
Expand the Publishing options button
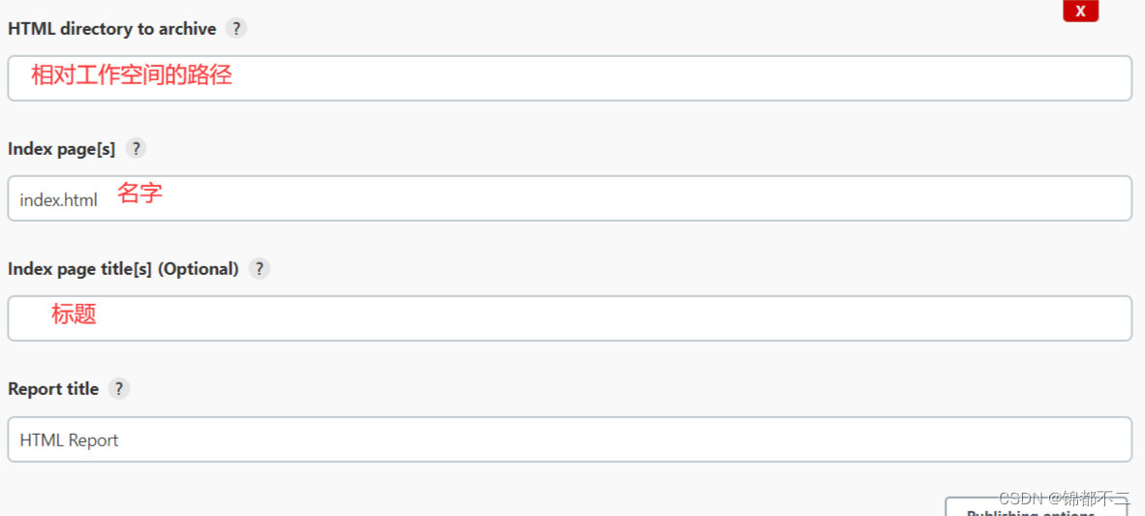pos(1037,507)
